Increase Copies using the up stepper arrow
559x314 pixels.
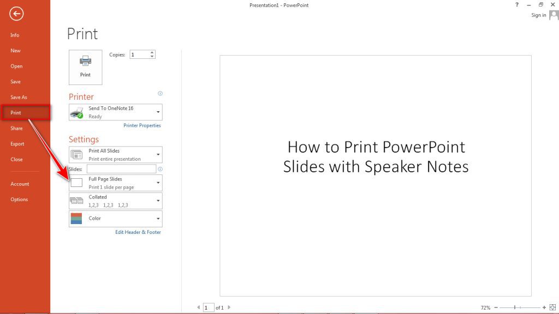(x=153, y=52)
